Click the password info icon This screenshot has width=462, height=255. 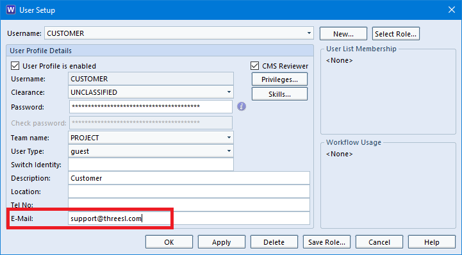coord(242,106)
